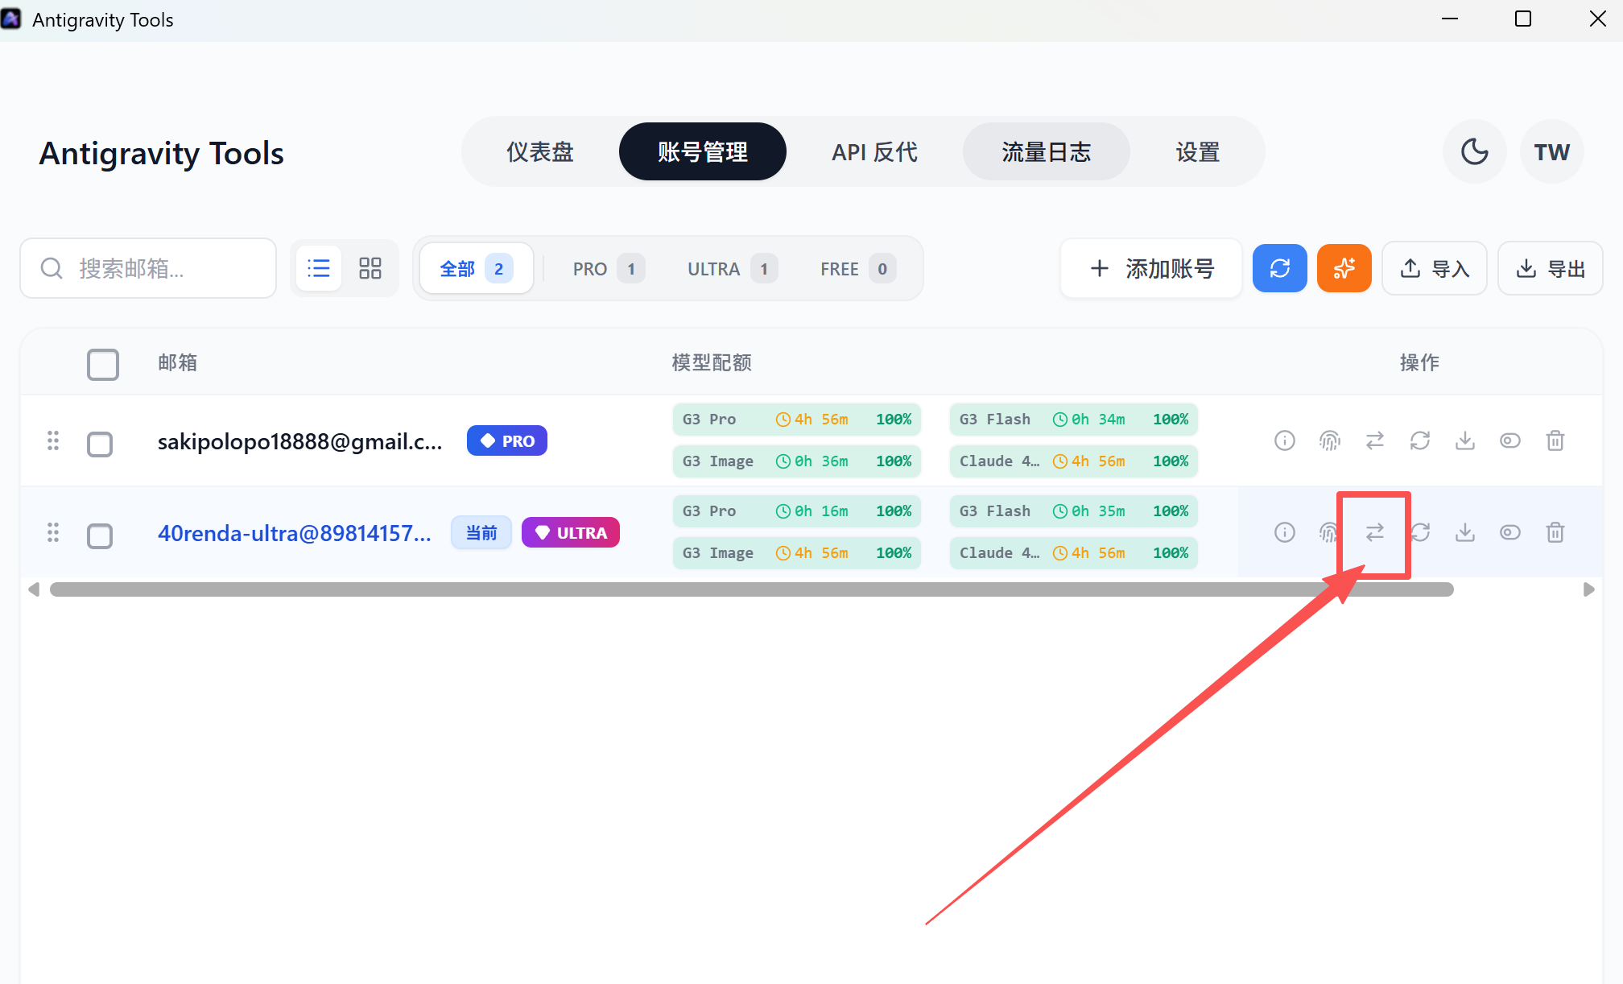Select the 40renda-ultra account checkbox
Viewport: 1623px width, 984px height.
point(100,535)
